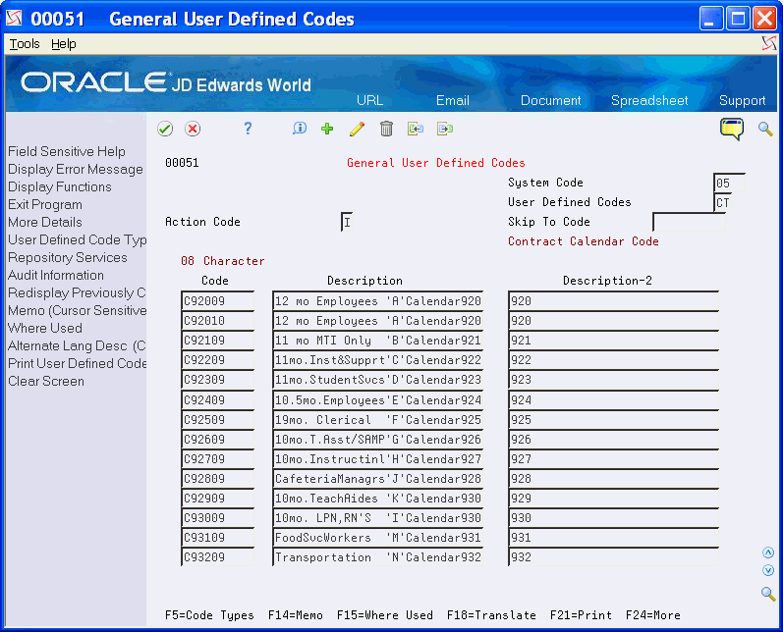The width and height of the screenshot is (783, 632).
Task: Click F21=Print function key text
Action: (581, 615)
